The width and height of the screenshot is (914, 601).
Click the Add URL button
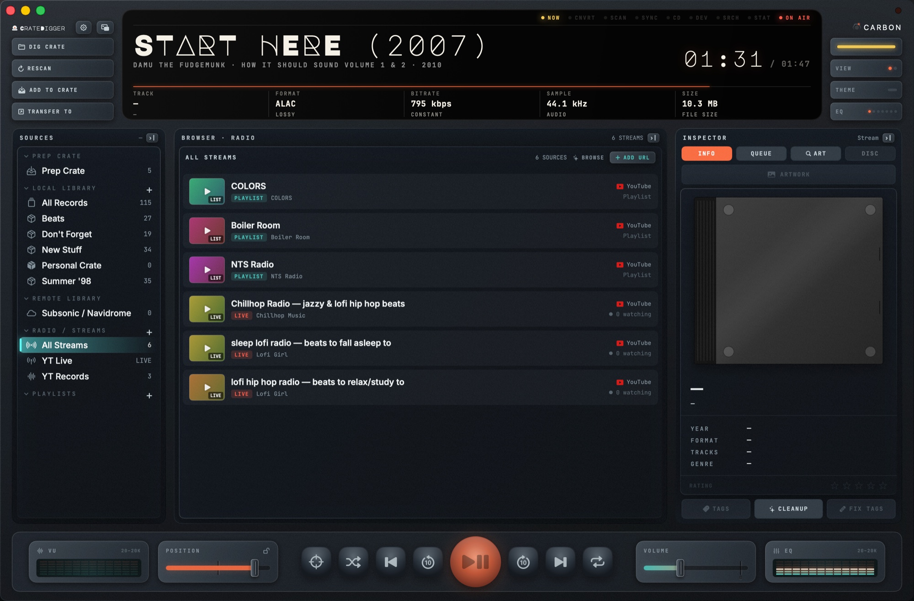tap(632, 157)
